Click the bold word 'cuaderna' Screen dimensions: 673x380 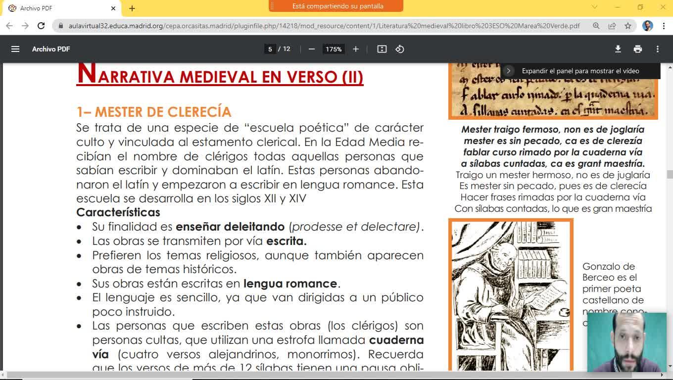pos(396,340)
